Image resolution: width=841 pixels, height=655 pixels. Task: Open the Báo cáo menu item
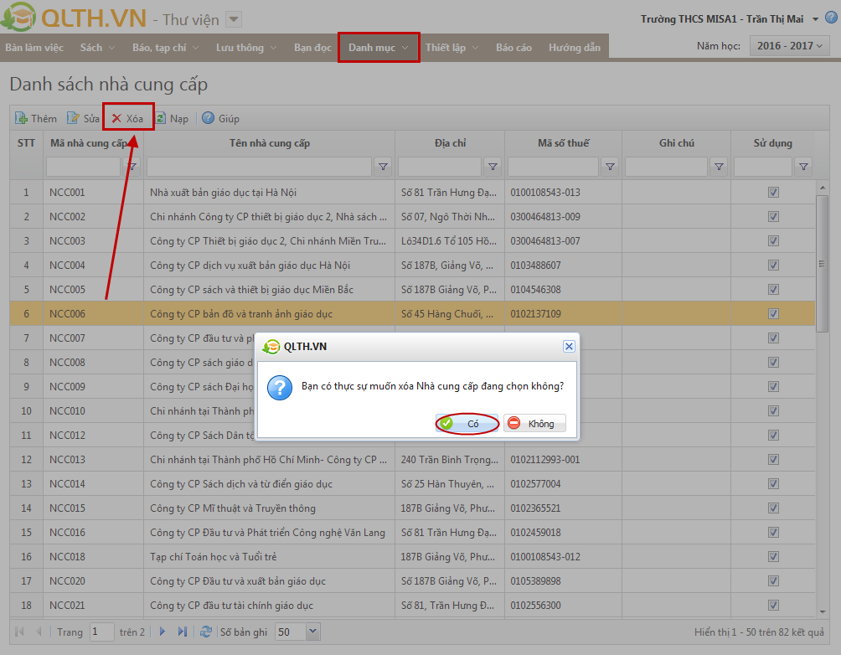[513, 48]
